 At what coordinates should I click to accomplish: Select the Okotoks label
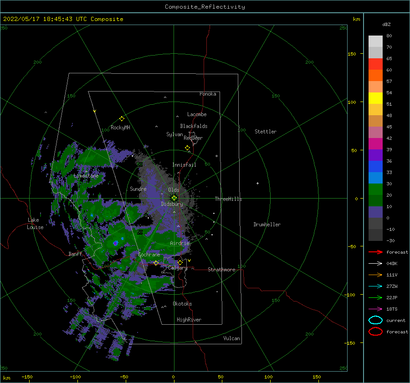(182, 304)
